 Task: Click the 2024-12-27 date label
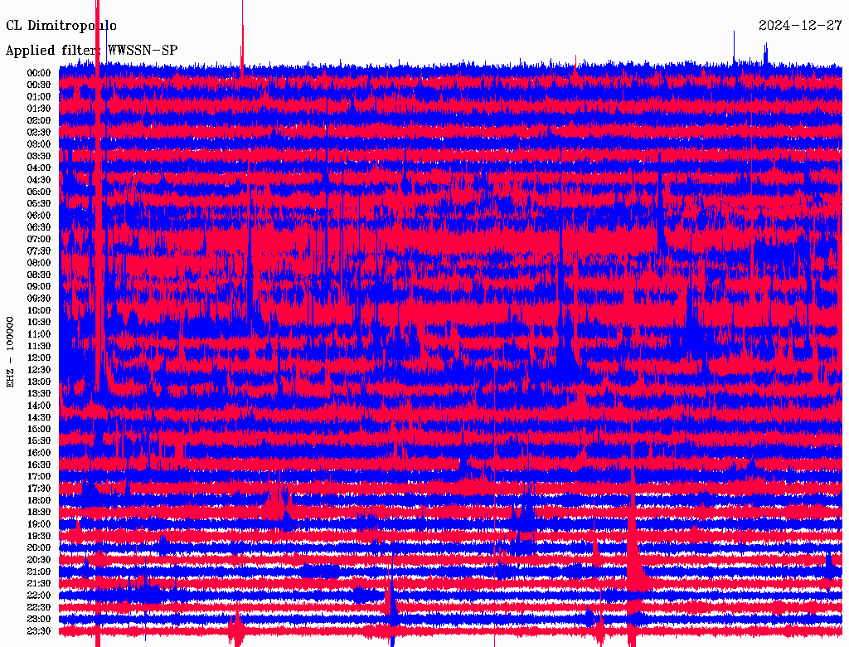coord(800,26)
